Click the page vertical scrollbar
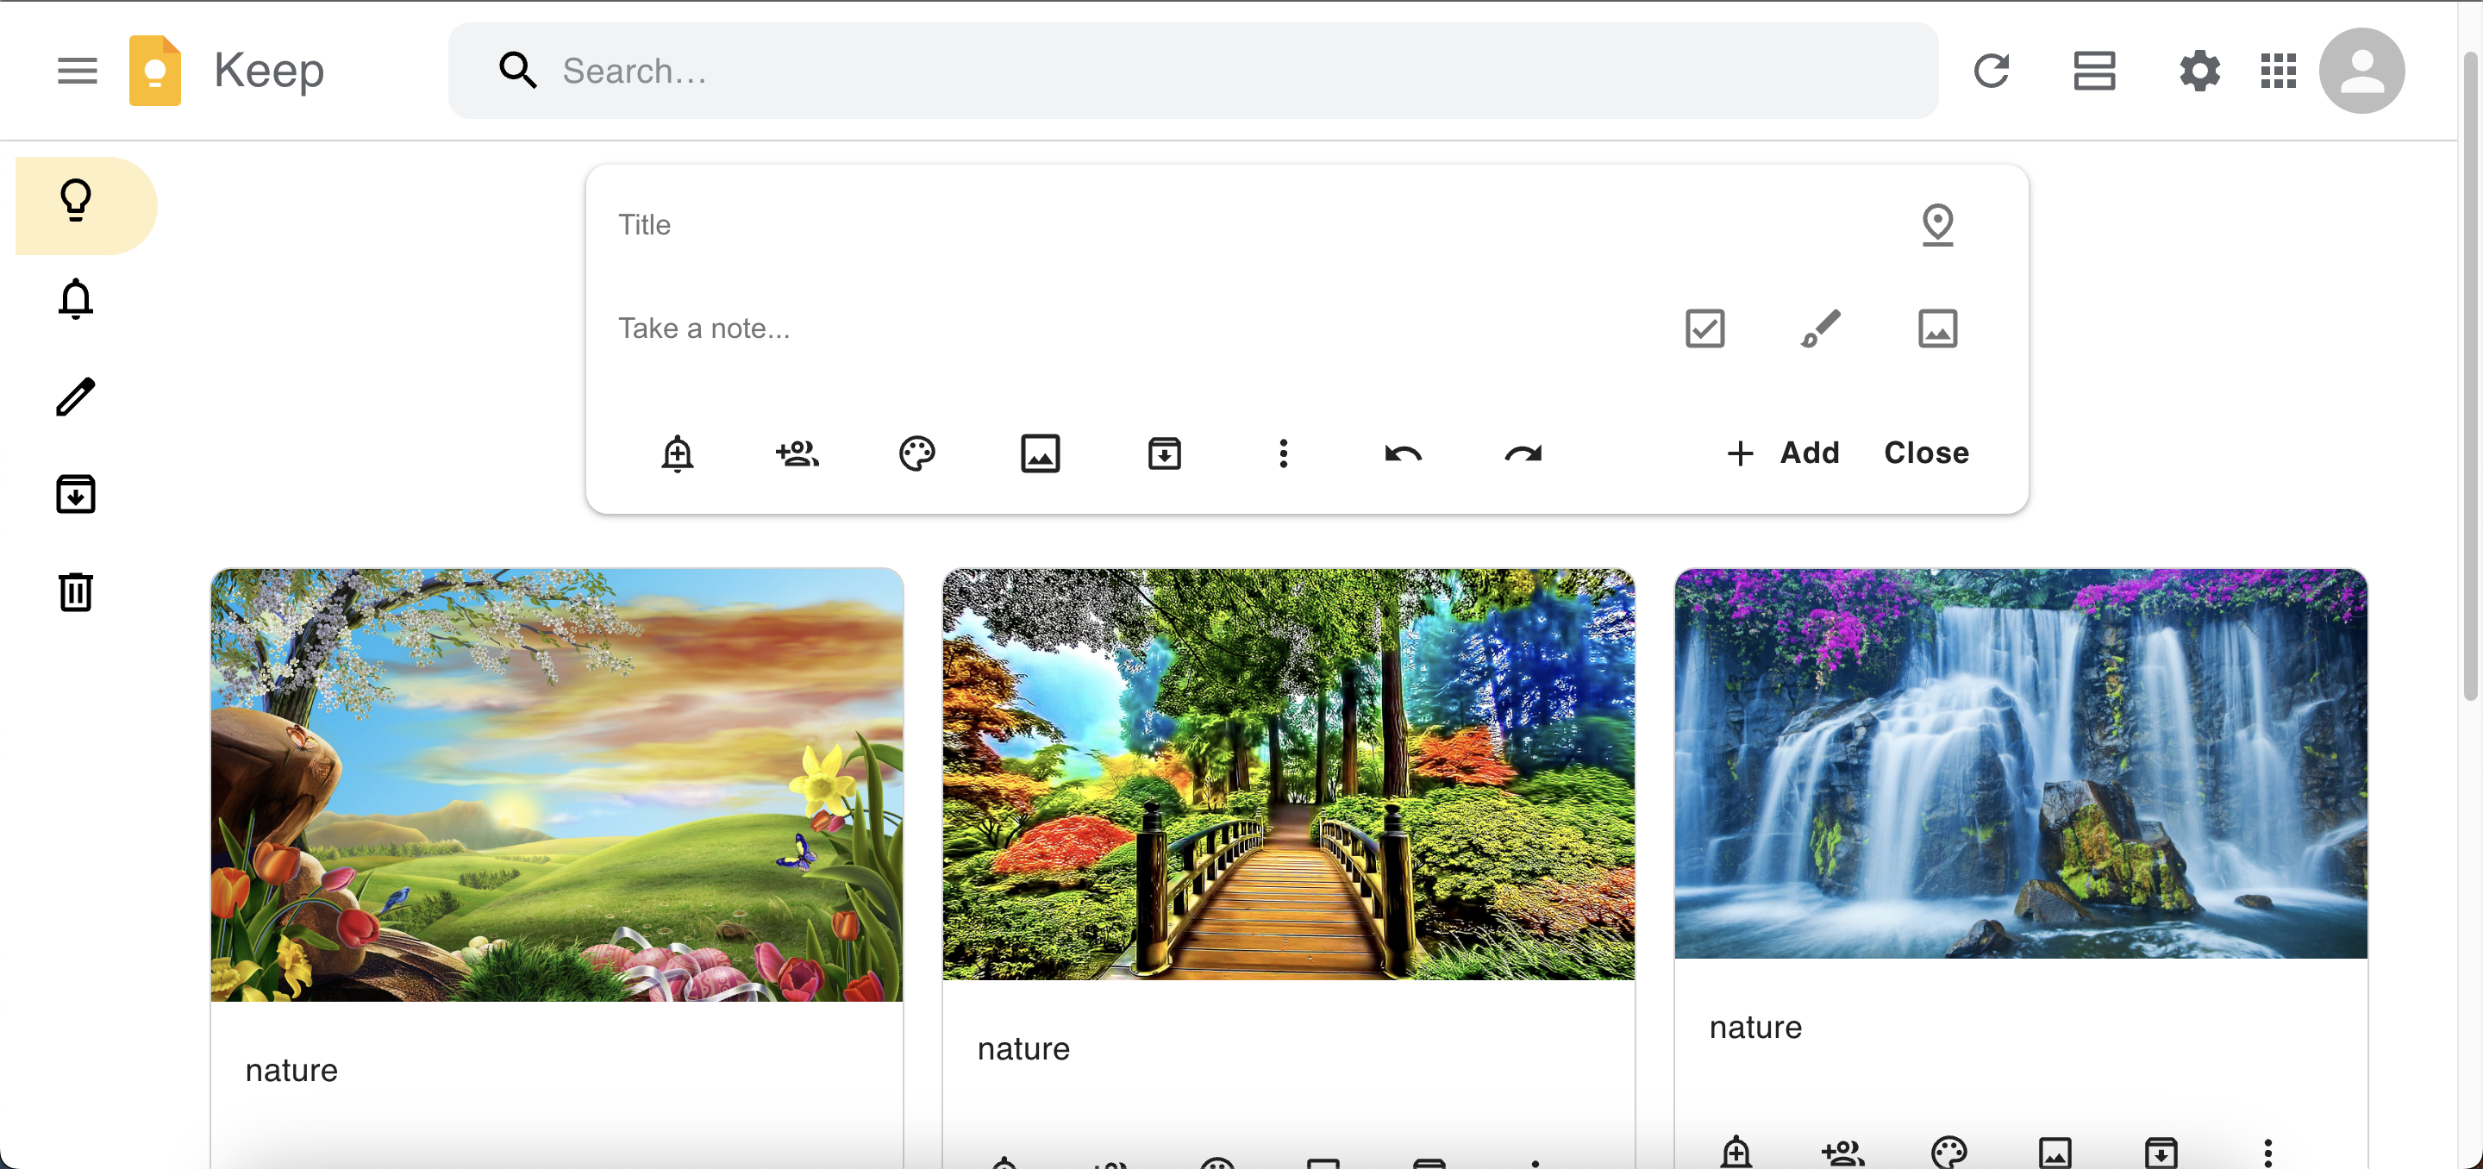 (2469, 376)
